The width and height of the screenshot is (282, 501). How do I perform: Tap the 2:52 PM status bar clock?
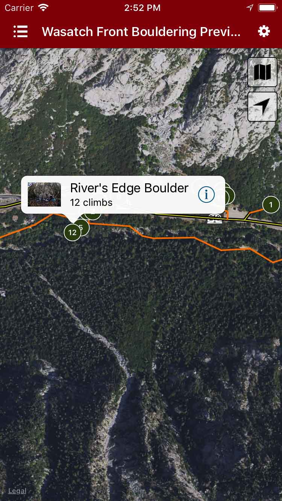(142, 8)
